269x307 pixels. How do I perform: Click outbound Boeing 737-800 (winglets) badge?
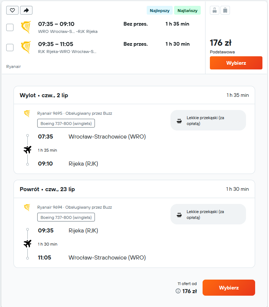tap(66, 124)
